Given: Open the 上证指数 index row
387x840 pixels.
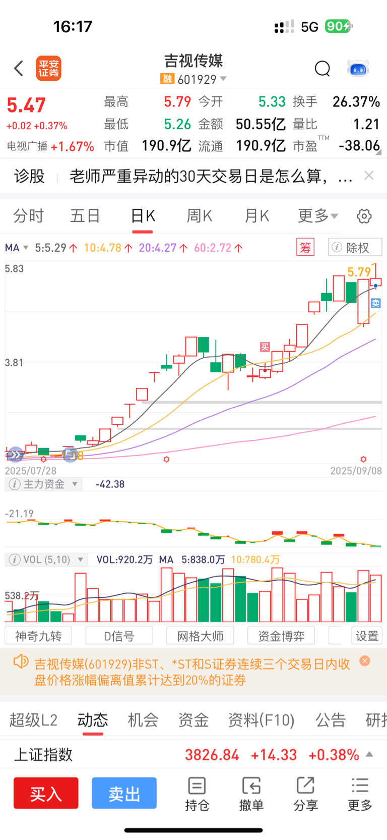Looking at the screenshot, I should click(193, 755).
